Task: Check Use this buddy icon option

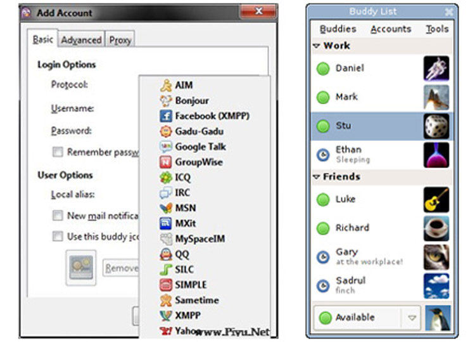Action: 58,236
